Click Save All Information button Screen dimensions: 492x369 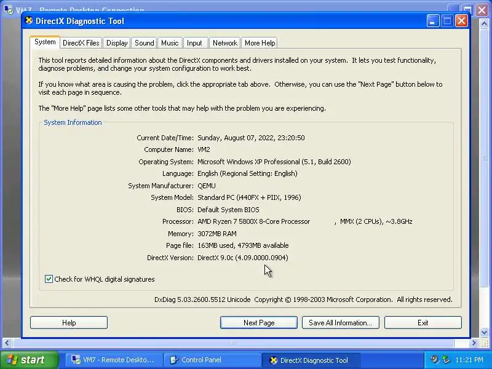click(341, 322)
